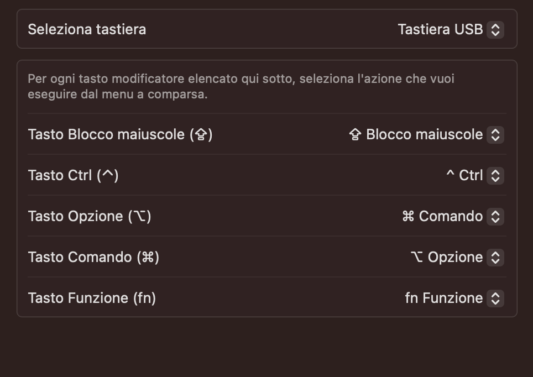The height and width of the screenshot is (377, 533).
Task: Click the chevron arrows beside the ^ Ctrl value
Action: [x=495, y=175]
